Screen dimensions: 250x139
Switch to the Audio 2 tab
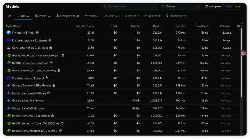pos(92,16)
